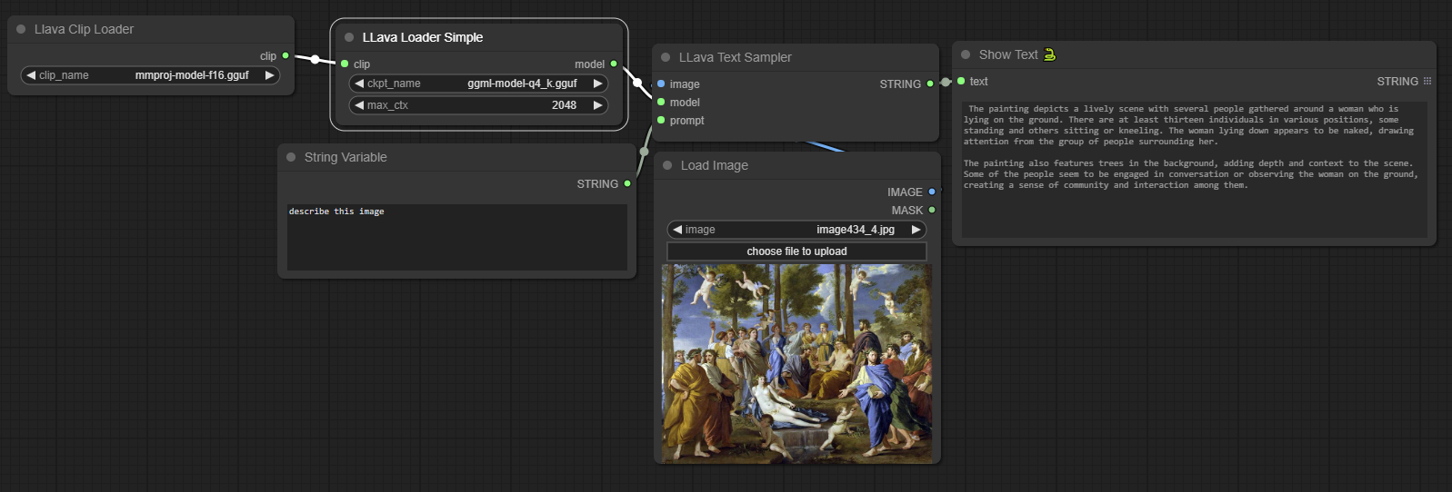
Task: Click the MASK output socket on Load Image
Action: pos(932,210)
